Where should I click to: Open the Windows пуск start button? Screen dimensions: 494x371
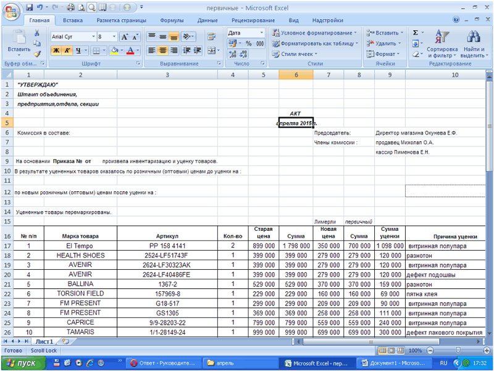23,363
